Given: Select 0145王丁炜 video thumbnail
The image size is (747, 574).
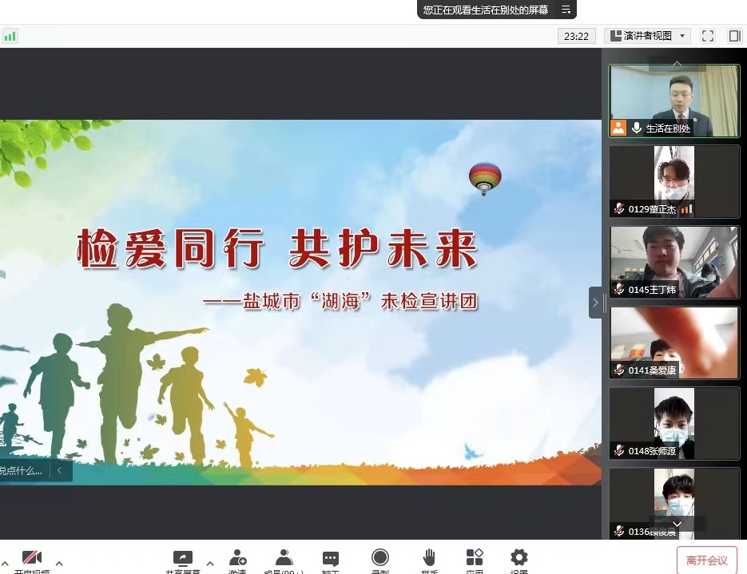Looking at the screenshot, I should [x=674, y=262].
